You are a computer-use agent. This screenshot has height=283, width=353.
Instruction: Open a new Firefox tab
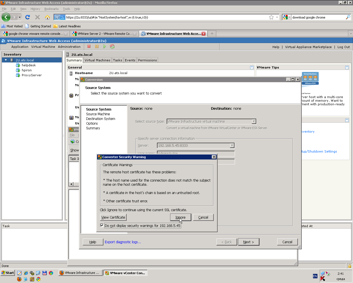(212, 33)
